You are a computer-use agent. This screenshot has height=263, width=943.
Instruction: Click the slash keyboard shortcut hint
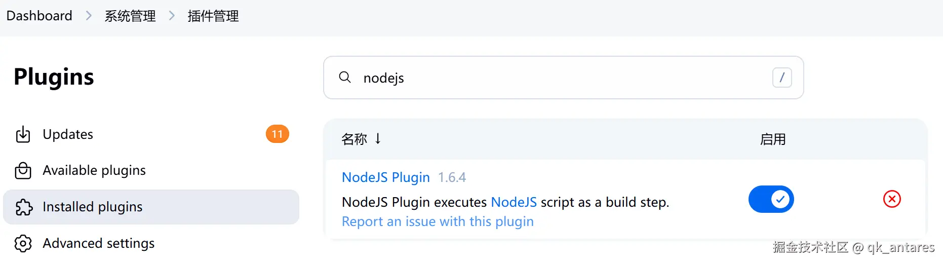pyautogui.click(x=781, y=78)
